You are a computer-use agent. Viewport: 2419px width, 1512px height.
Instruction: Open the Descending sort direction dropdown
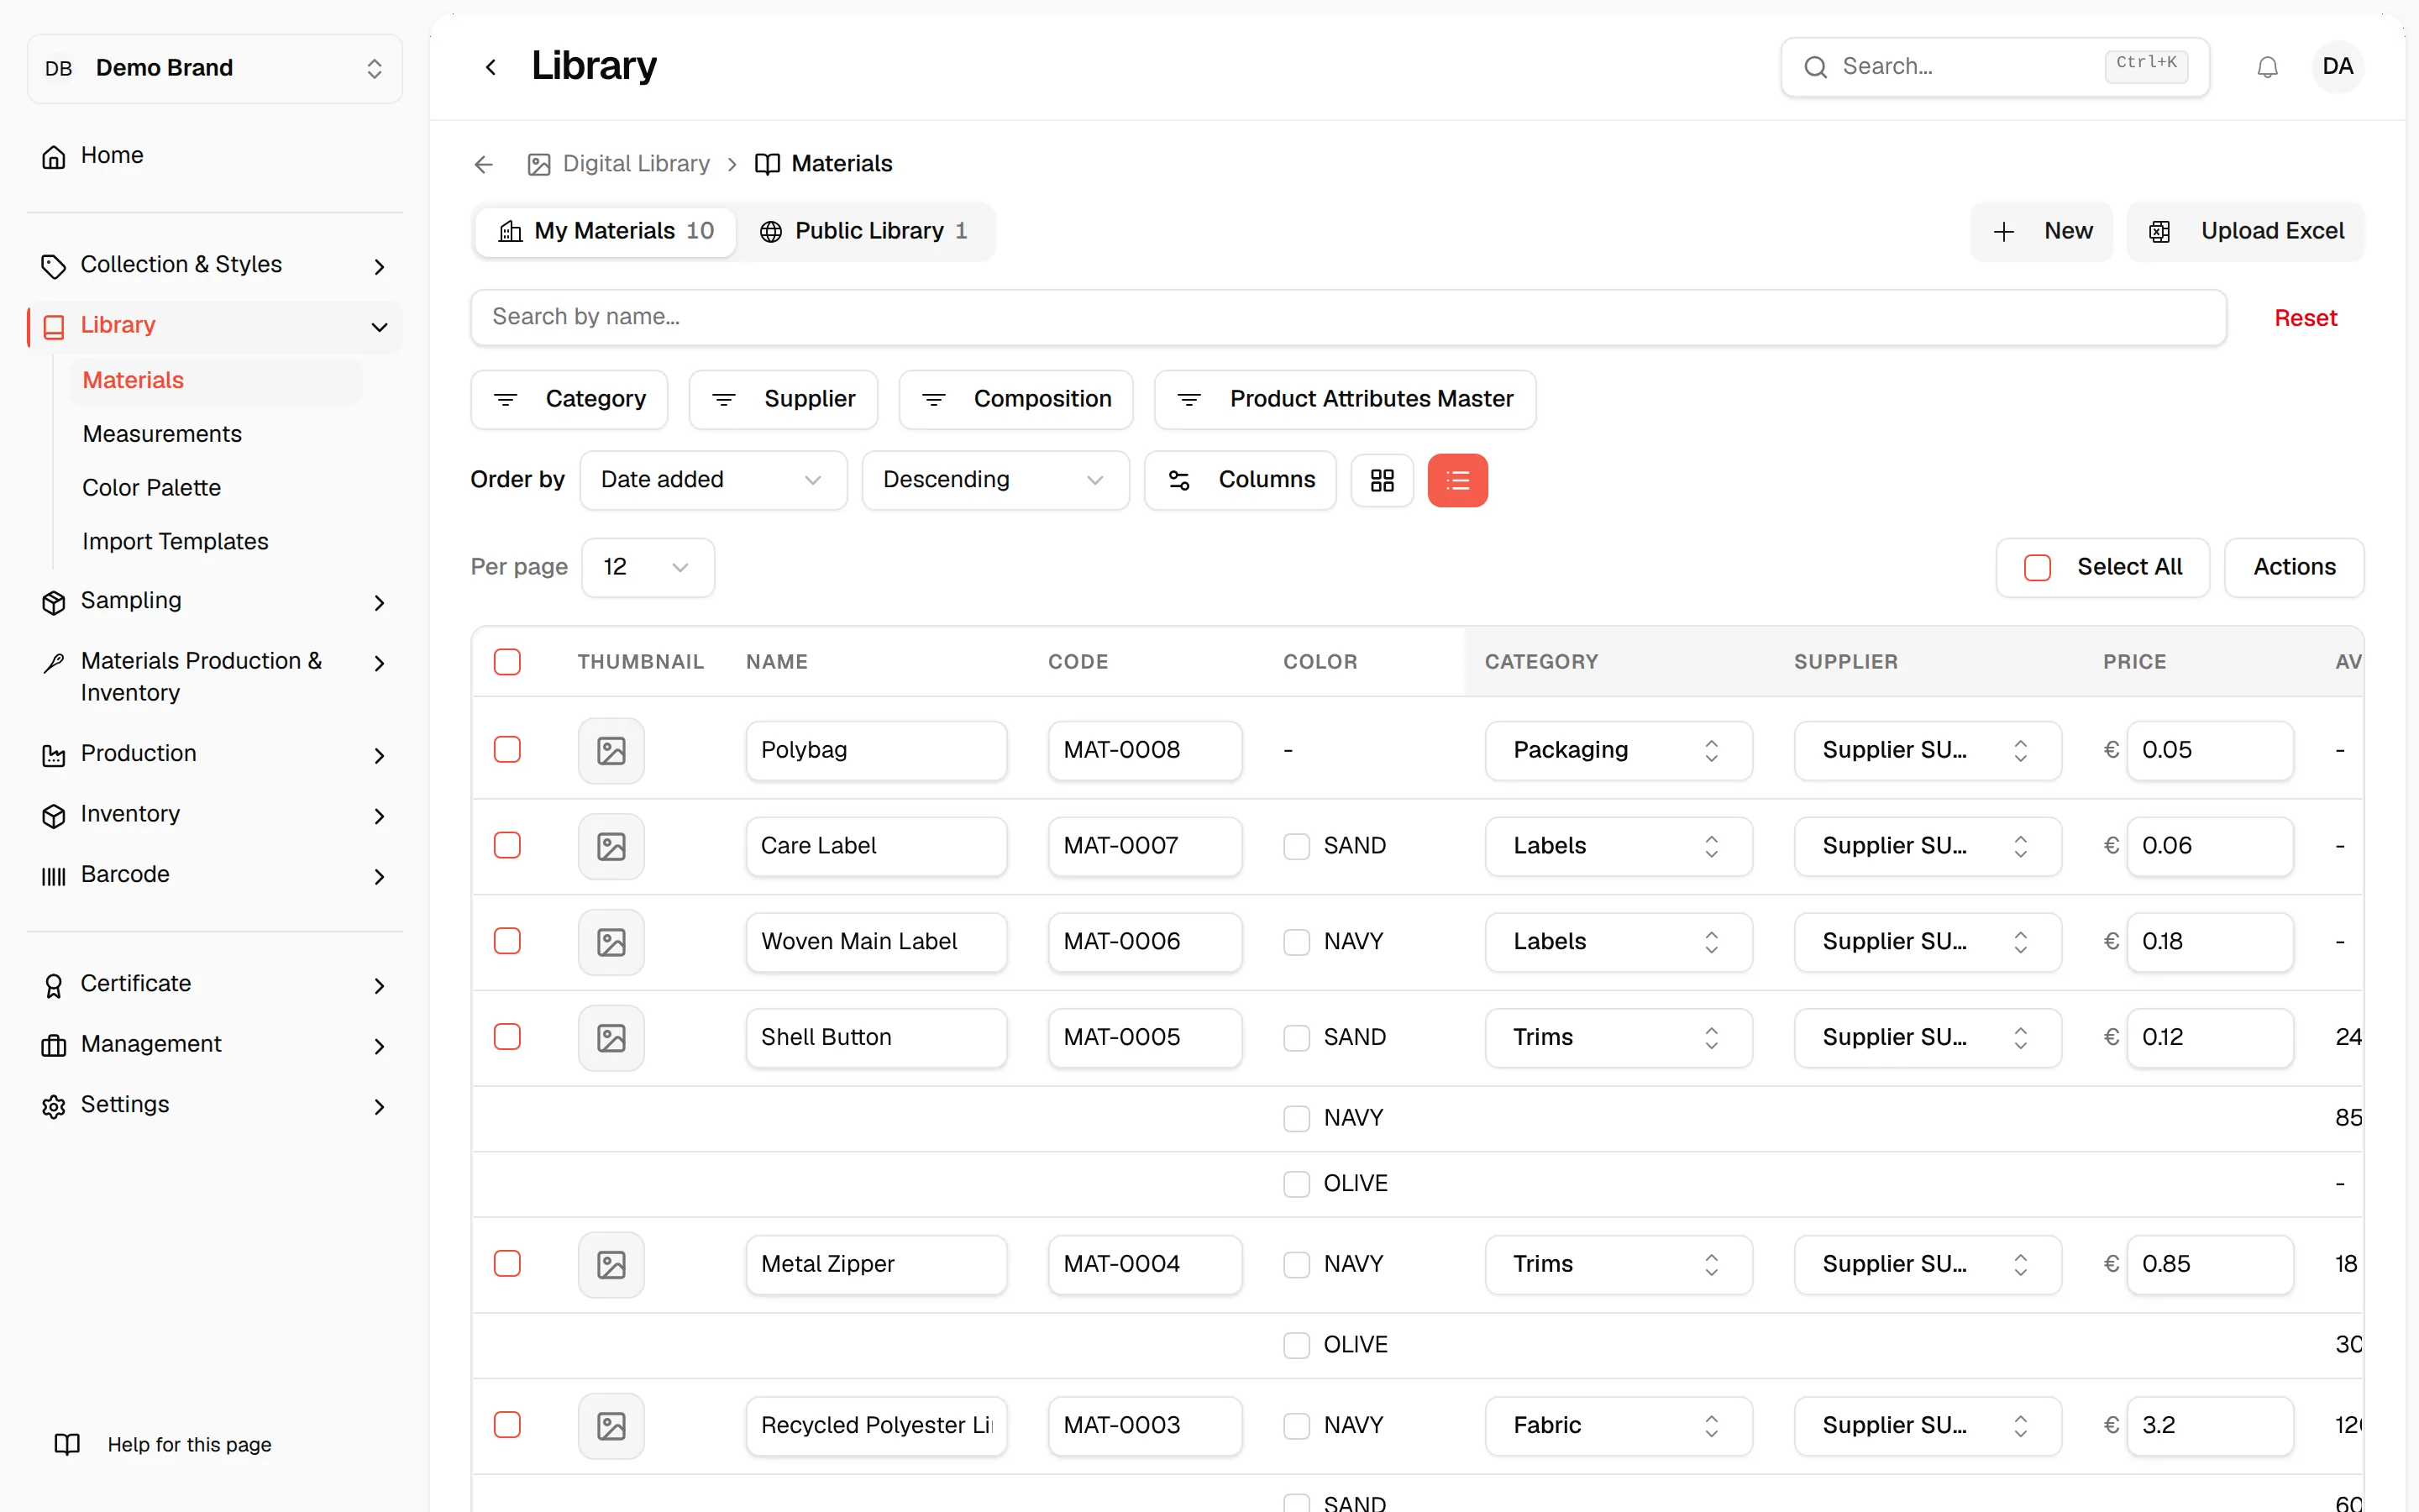[994, 481]
